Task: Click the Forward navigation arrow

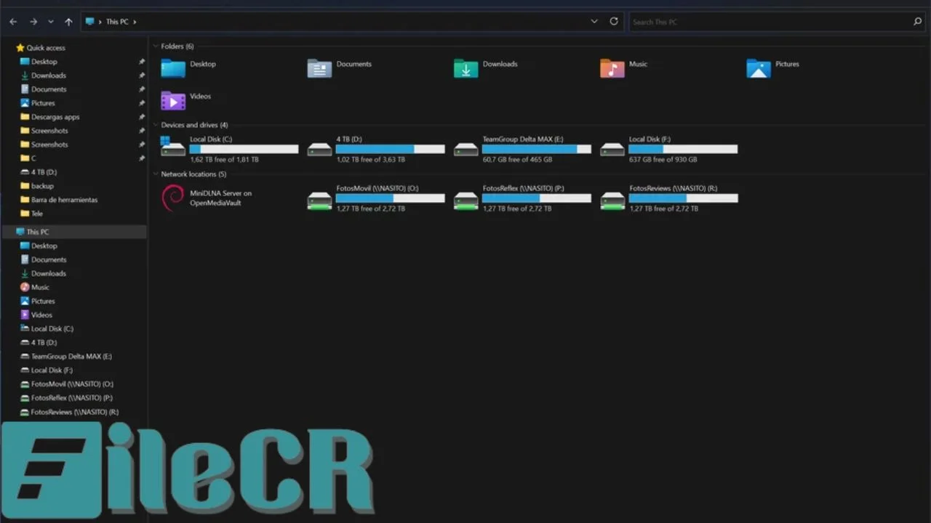Action: coord(33,22)
